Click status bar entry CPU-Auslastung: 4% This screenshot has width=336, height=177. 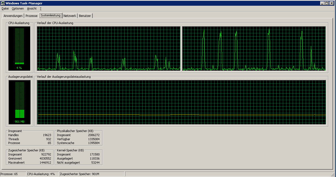pyautogui.click(x=43, y=174)
